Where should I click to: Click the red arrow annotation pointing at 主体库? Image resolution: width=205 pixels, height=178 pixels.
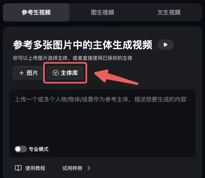116,77
